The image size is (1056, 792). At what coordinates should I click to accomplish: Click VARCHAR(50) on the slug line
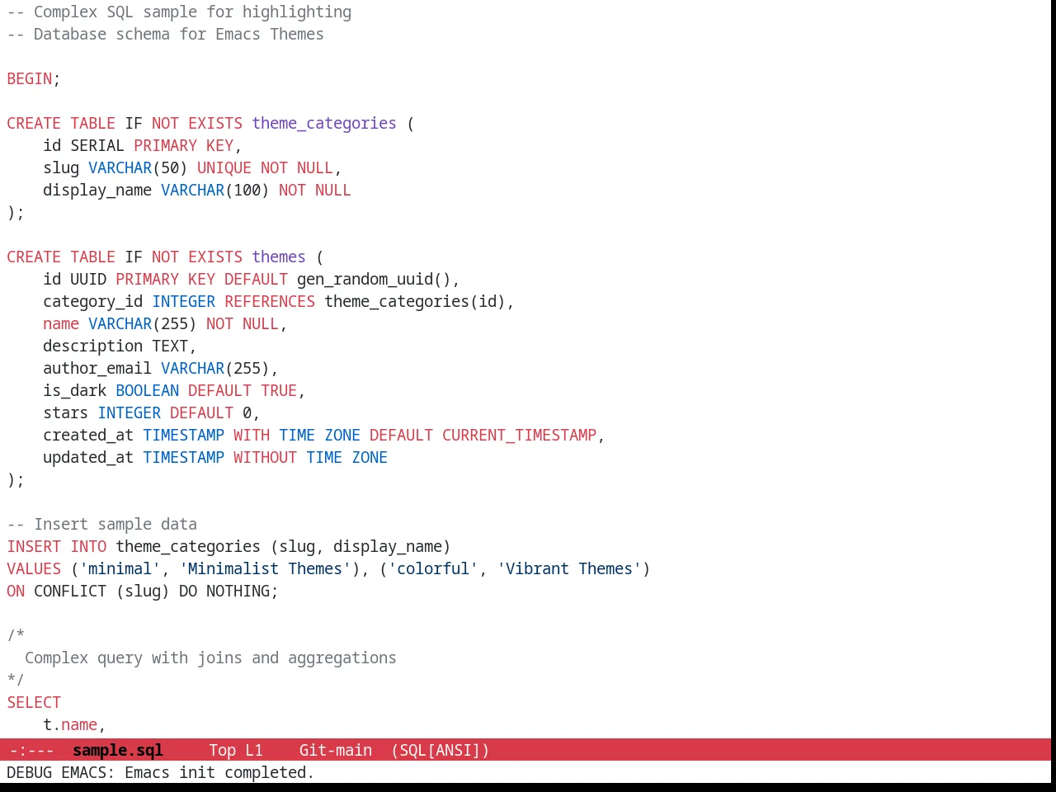[138, 167]
